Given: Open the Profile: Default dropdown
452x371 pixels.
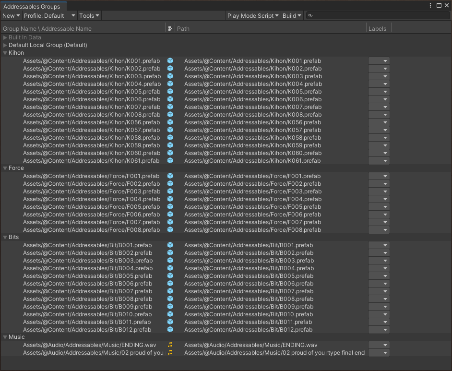Looking at the screenshot, I should coord(49,15).
